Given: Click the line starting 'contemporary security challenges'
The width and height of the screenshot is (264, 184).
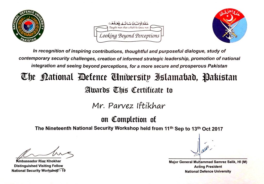Looking at the screenshot, I should point(129,58).
